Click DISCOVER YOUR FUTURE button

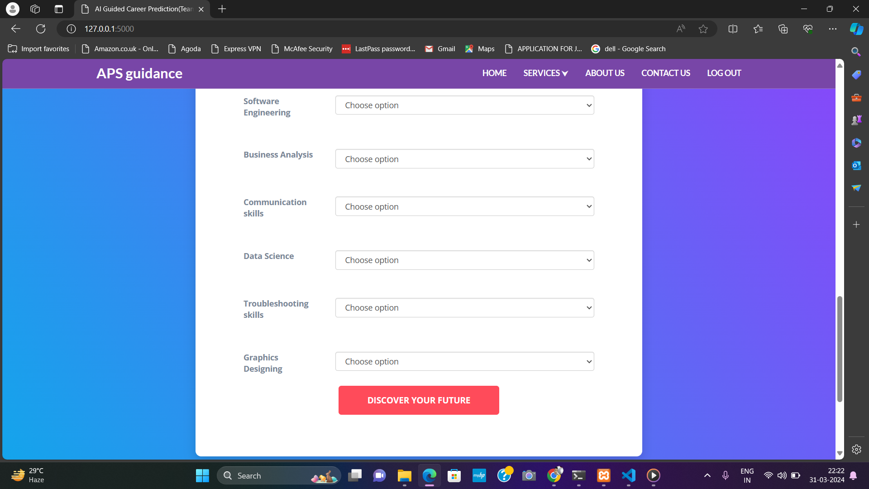418,400
